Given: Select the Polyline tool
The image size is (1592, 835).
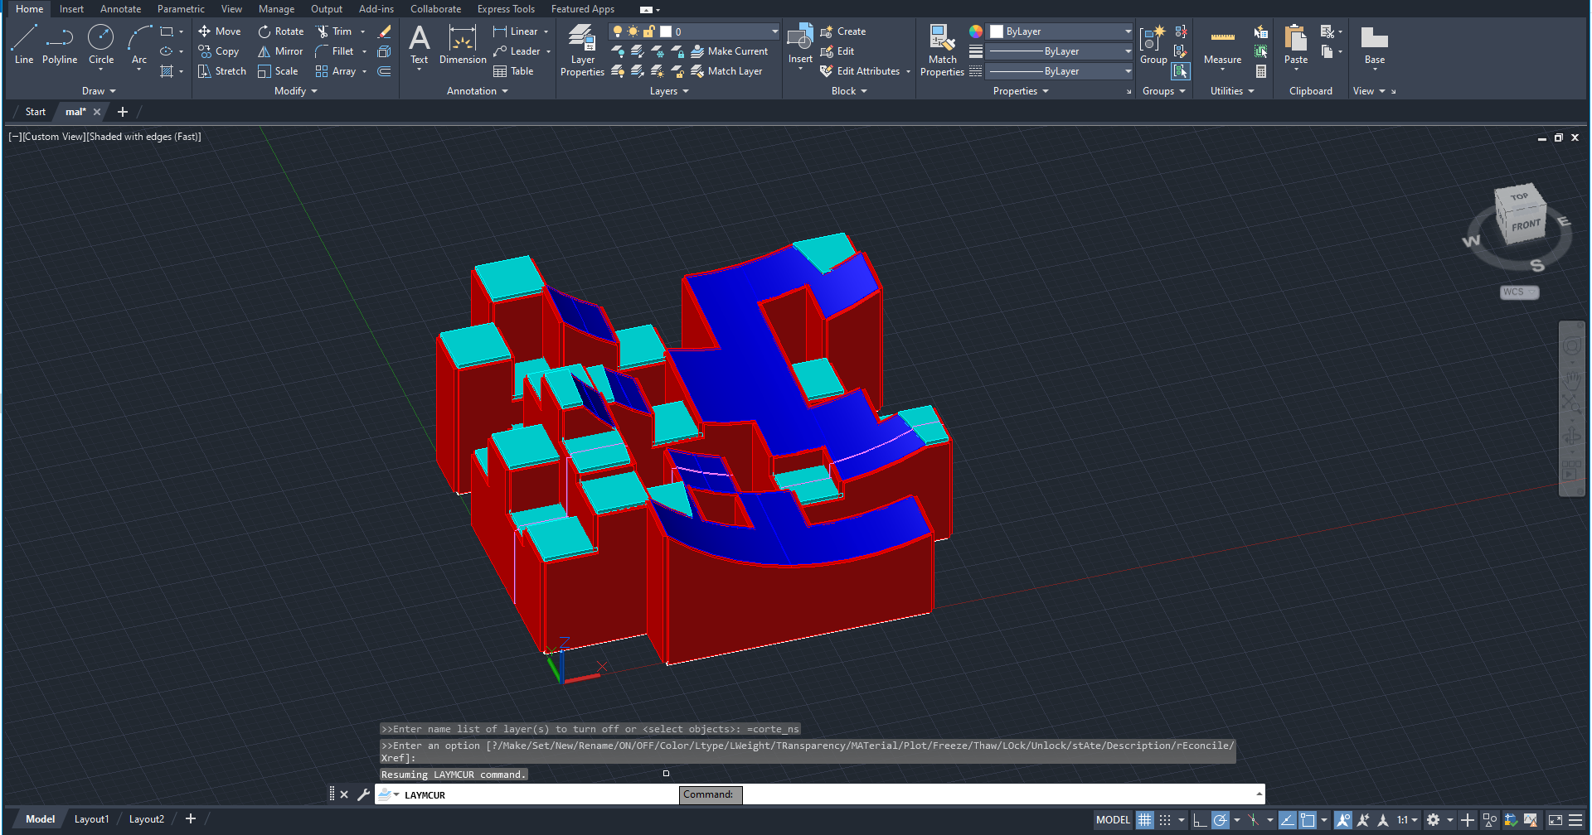Looking at the screenshot, I should point(60,45).
